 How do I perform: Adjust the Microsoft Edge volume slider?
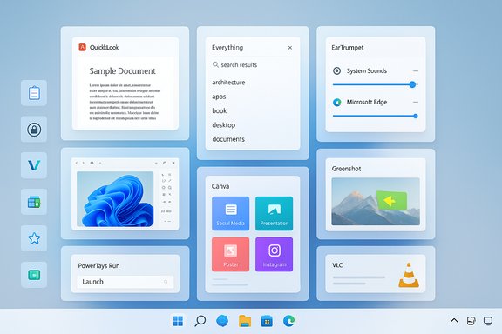pyautogui.click(x=376, y=116)
